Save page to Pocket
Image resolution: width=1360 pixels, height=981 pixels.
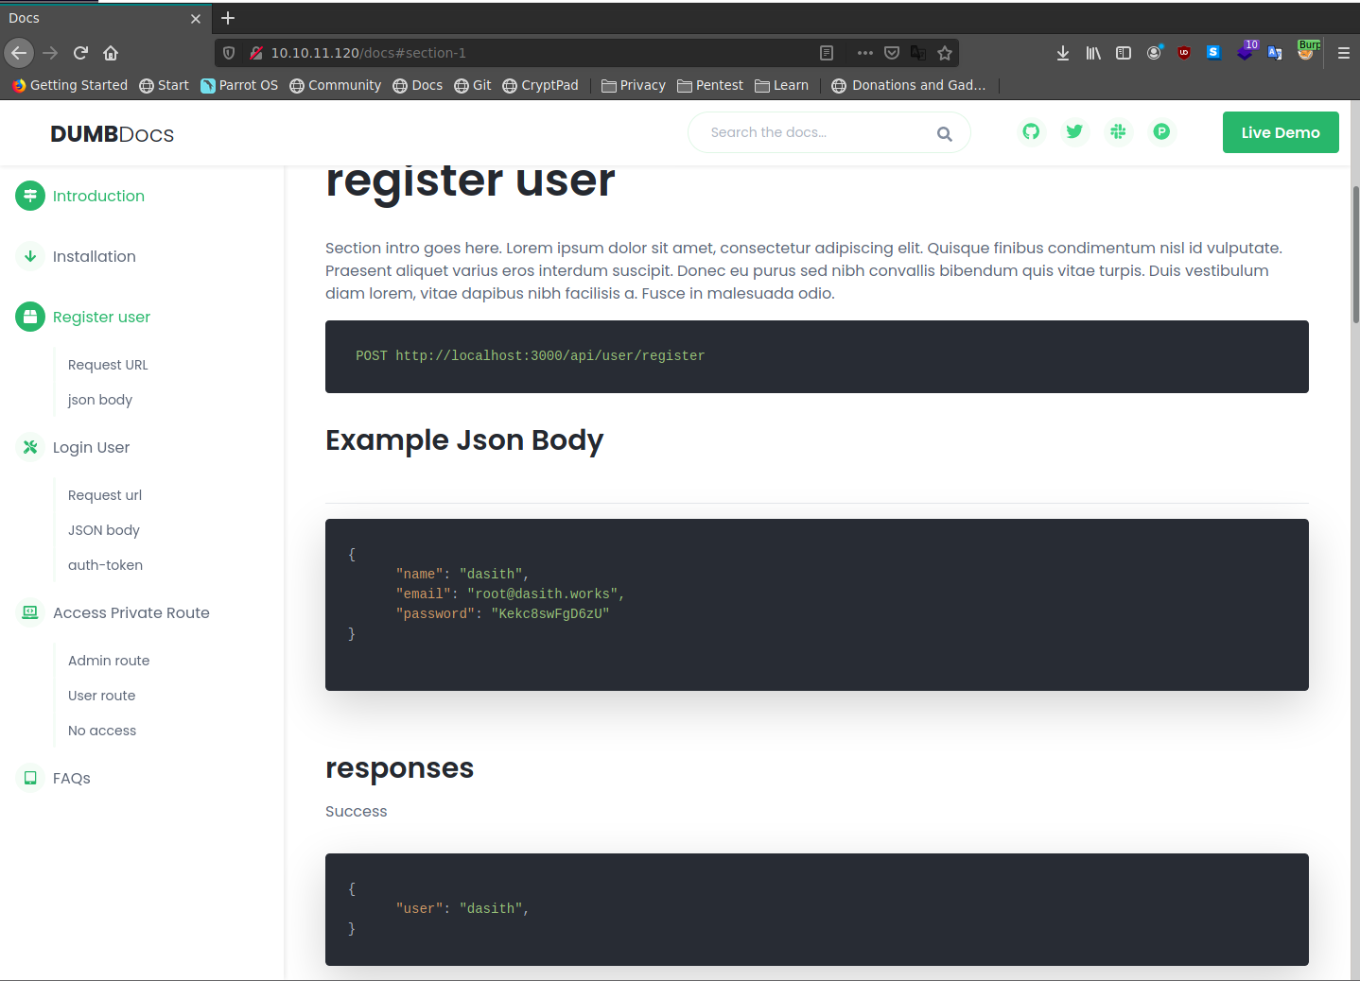(892, 53)
